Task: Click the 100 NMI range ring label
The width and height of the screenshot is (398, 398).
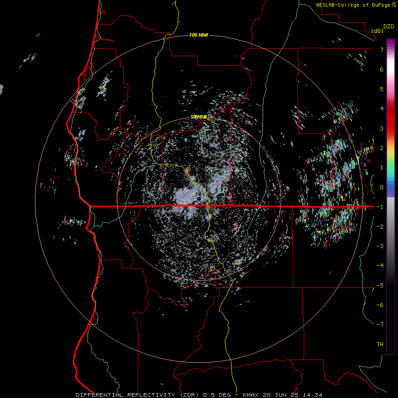Action: point(199,35)
